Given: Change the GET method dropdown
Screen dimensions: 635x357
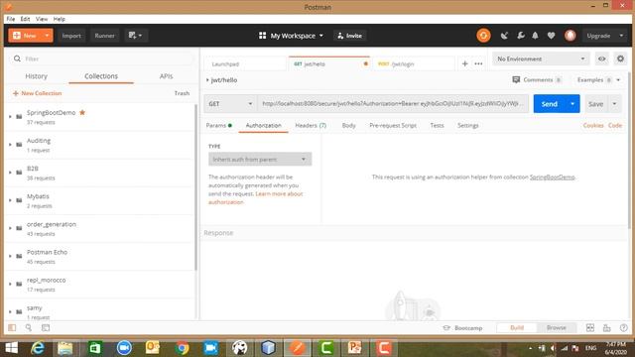Looking at the screenshot, I should click(x=230, y=104).
